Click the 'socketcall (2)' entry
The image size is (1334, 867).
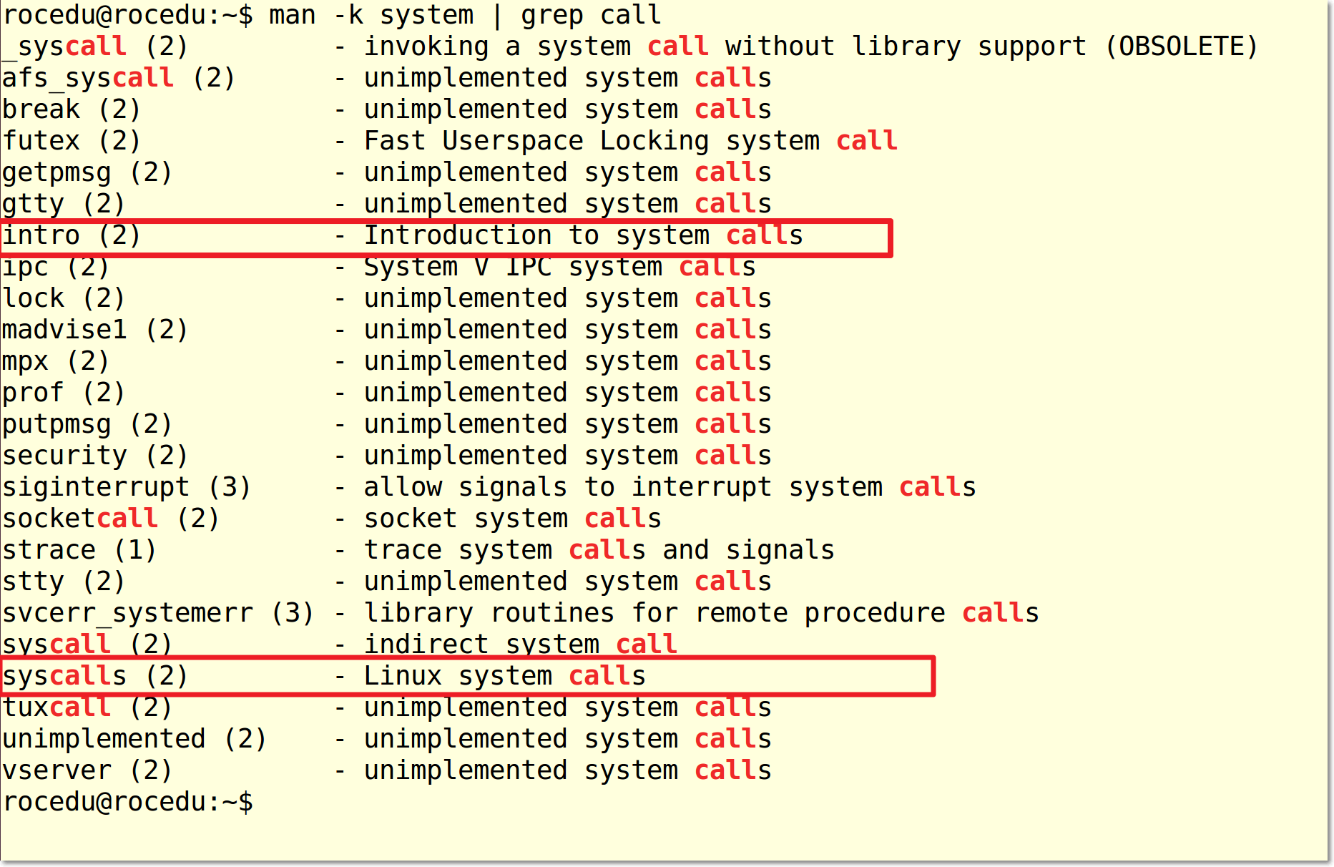(x=111, y=519)
